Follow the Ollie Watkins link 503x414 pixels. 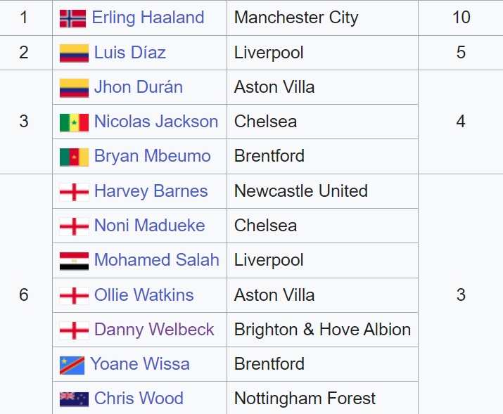144,295
